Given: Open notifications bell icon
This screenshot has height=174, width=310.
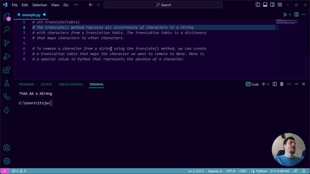Looking at the screenshot, I should tap(304, 171).
